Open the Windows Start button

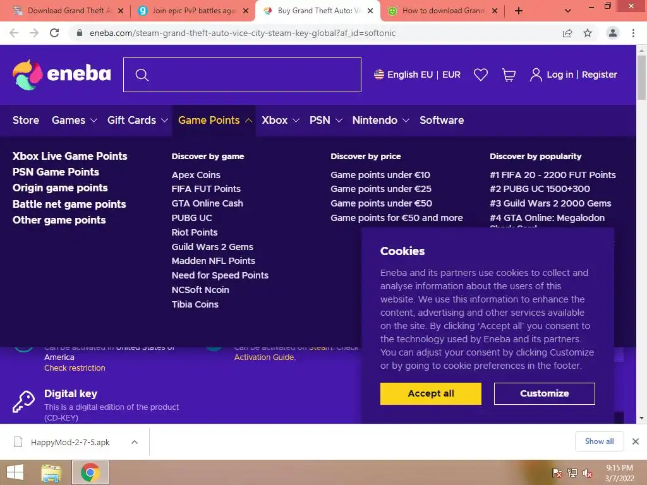point(15,472)
